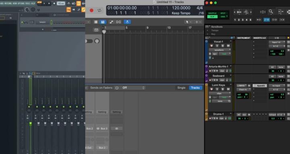Open the Vocal-1 waveform view dropdown
Viewport: 290px width, 154px height.
pos(220,50)
